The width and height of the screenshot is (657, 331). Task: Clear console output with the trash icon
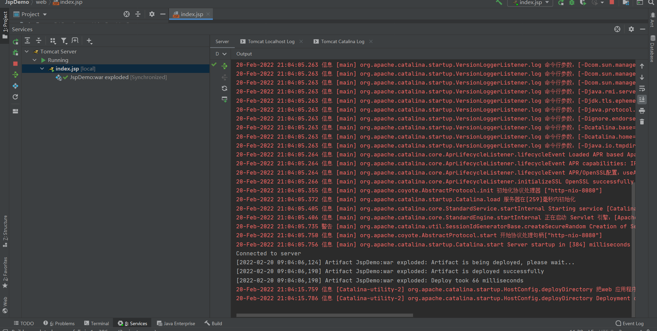[642, 122]
